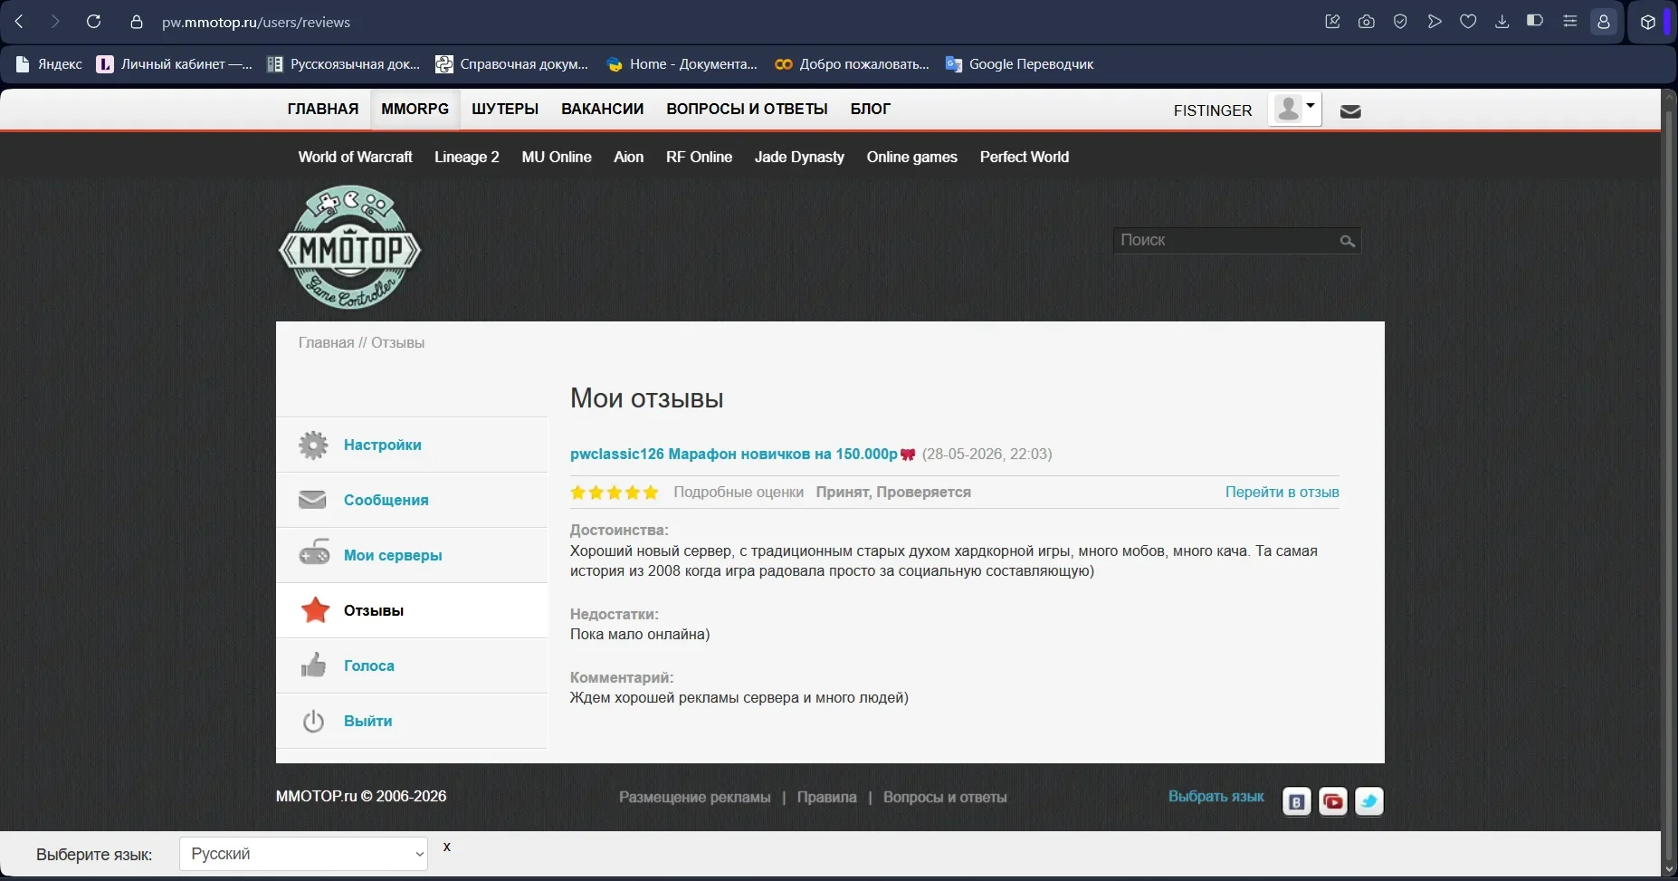Click the gamepad icon beside Мои серверы
The height and width of the screenshot is (881, 1678).
point(314,552)
